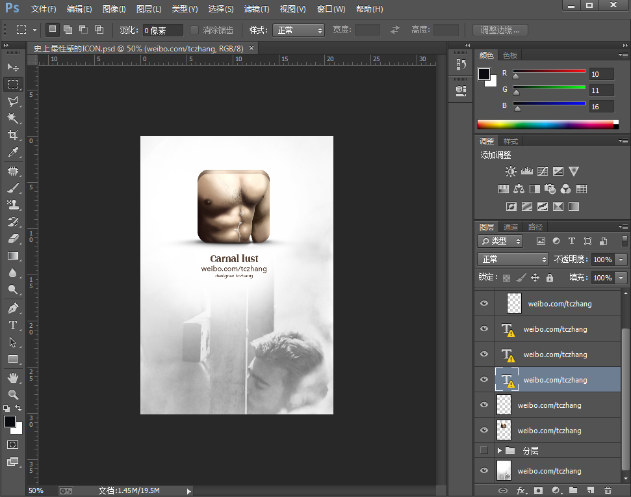Screen dimensions: 631x497
Task: Add a Brightness/Contrast adjustment
Action: click(511, 172)
